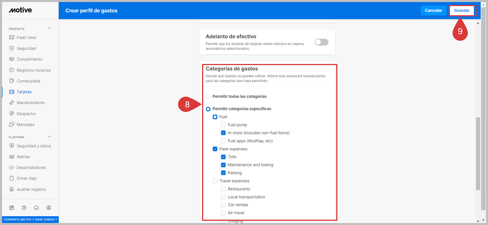Open Fleet View map icon in sidebar

pos(12,38)
